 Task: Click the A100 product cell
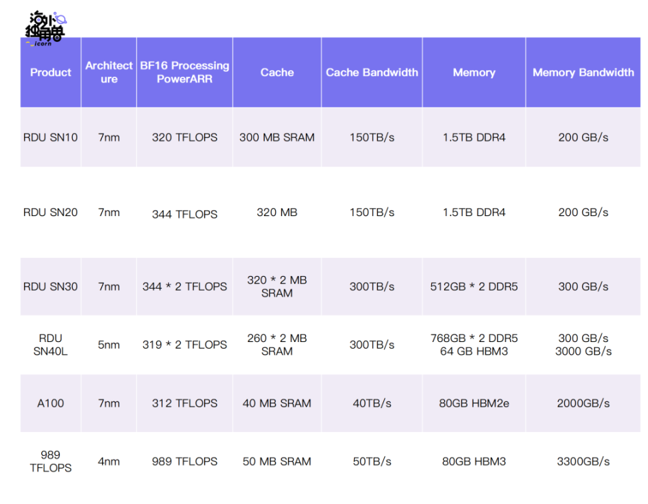click(51, 403)
